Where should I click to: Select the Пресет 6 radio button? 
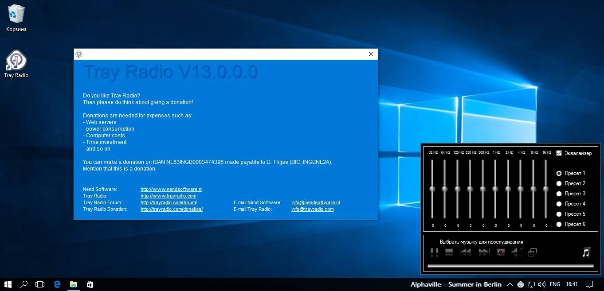(x=559, y=224)
